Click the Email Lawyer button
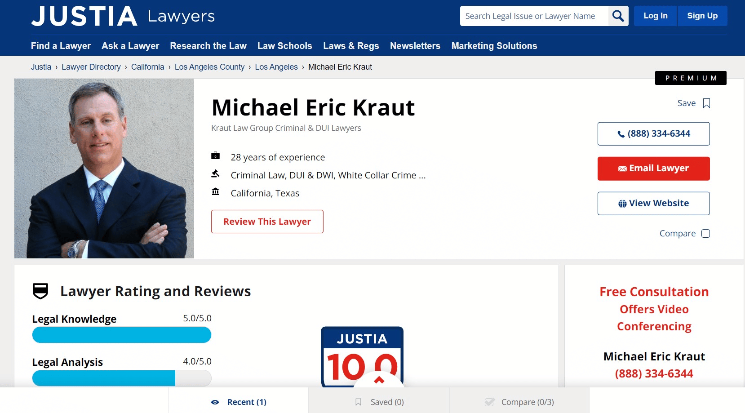The width and height of the screenshot is (745, 413). pos(654,169)
